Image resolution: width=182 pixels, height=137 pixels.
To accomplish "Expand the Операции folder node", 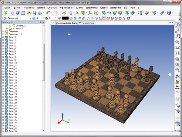I will pyautogui.click(x=3, y=31).
